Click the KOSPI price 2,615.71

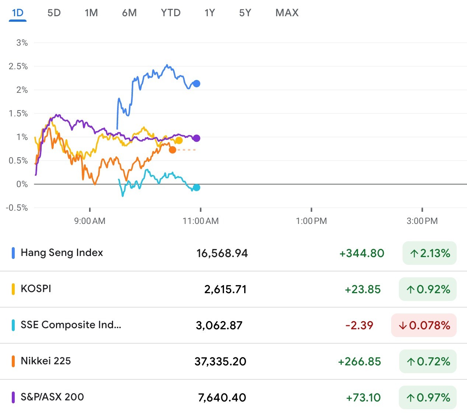pyautogui.click(x=225, y=290)
